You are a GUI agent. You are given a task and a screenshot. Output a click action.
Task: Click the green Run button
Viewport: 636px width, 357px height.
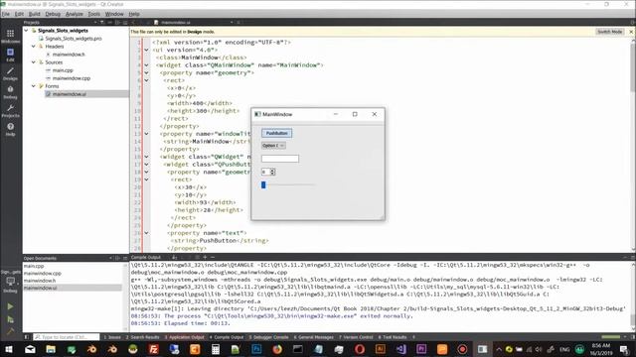click(x=10, y=306)
